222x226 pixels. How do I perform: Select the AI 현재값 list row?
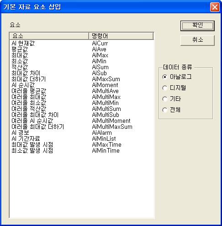(82, 44)
